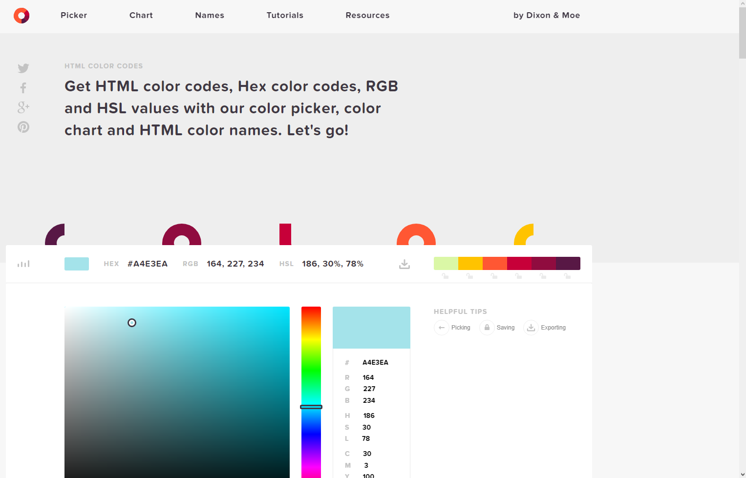The height and width of the screenshot is (478, 746).
Task: Click the Picking tip arrow icon
Action: 442,328
